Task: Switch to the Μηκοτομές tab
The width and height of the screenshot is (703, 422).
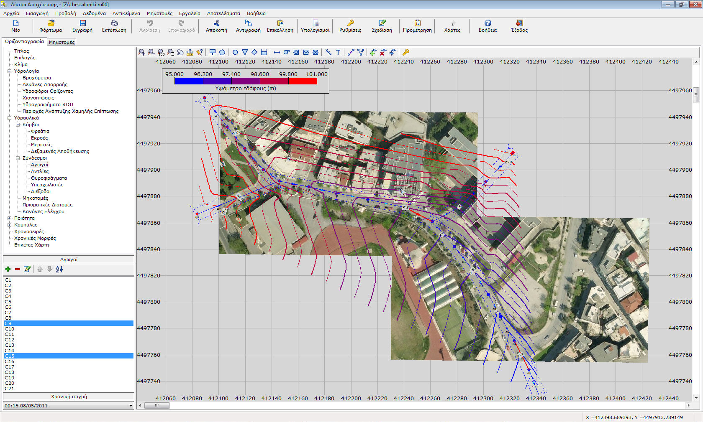Action: [62, 42]
